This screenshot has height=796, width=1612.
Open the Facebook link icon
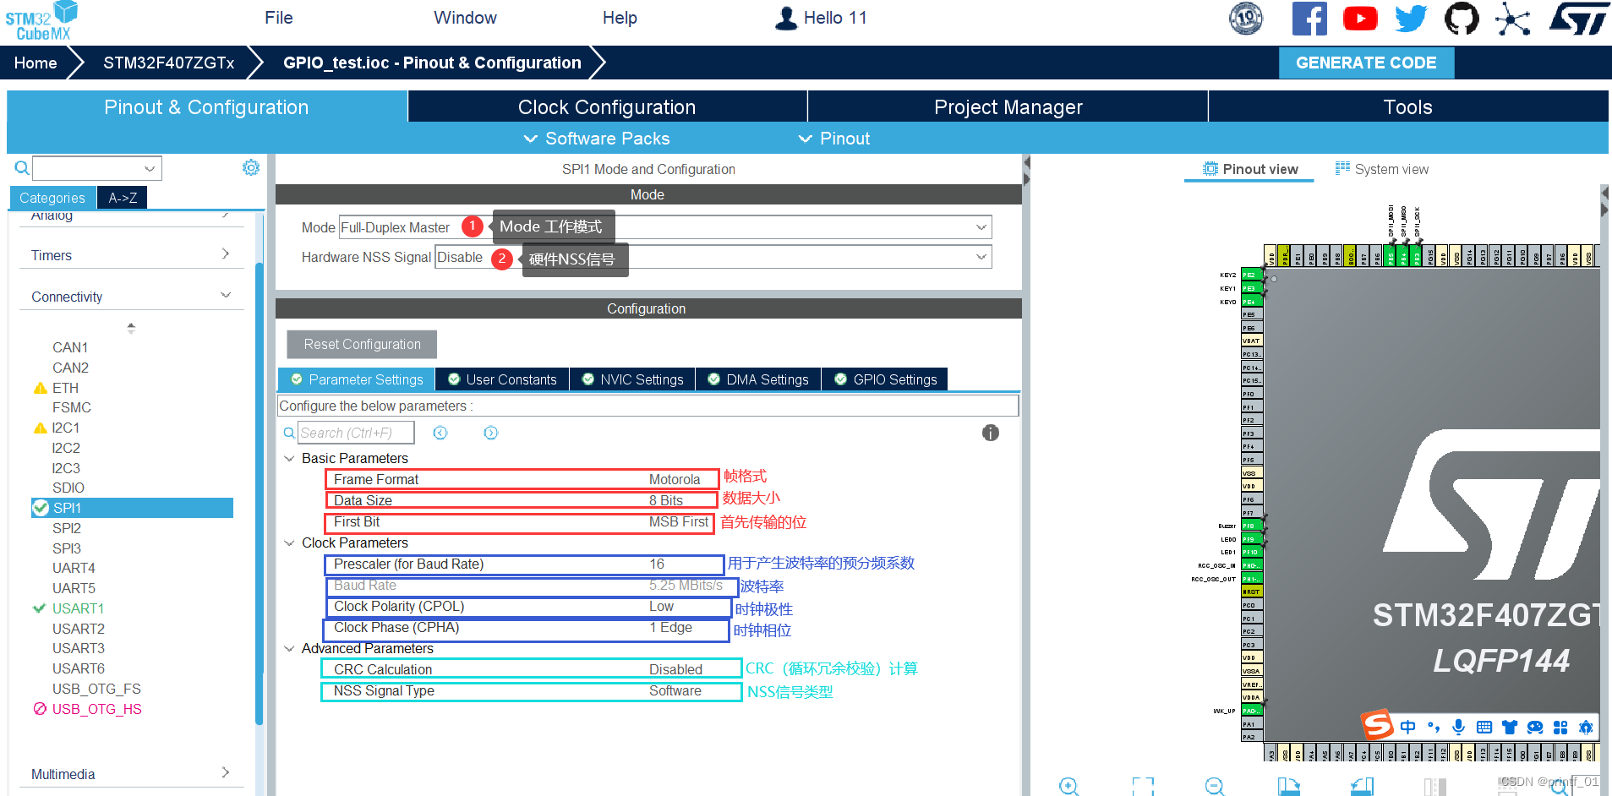pos(1309,19)
